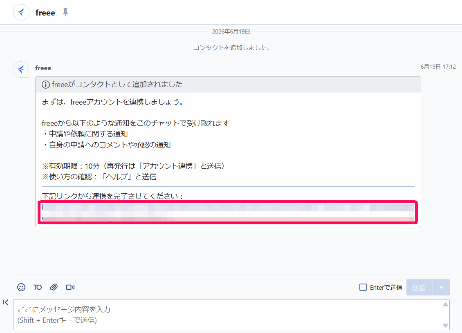Click the 送信 send button

pos(419,287)
